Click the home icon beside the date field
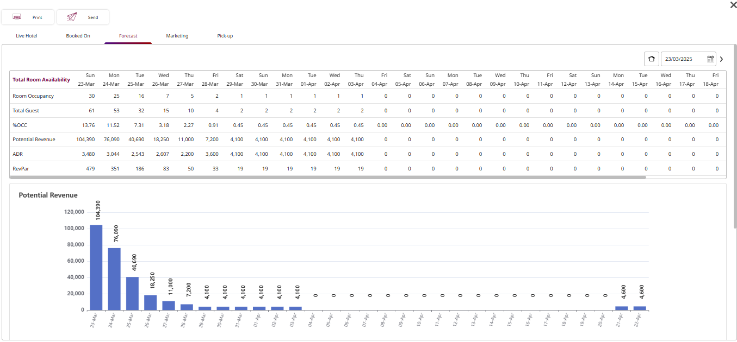The image size is (737, 342). [652, 59]
